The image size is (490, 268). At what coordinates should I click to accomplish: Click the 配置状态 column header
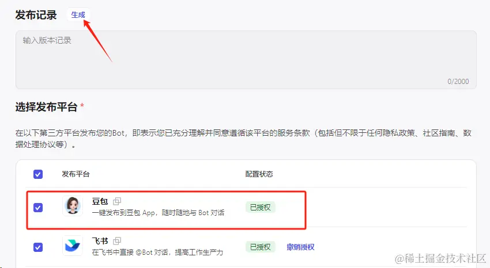[x=259, y=174]
